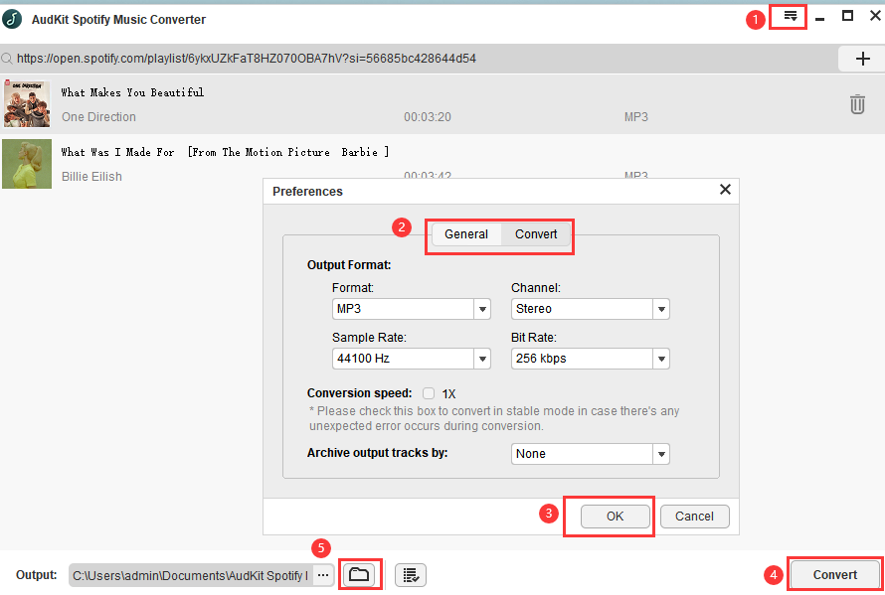Open the converted list icon
The height and width of the screenshot is (595, 885).
[x=412, y=575]
